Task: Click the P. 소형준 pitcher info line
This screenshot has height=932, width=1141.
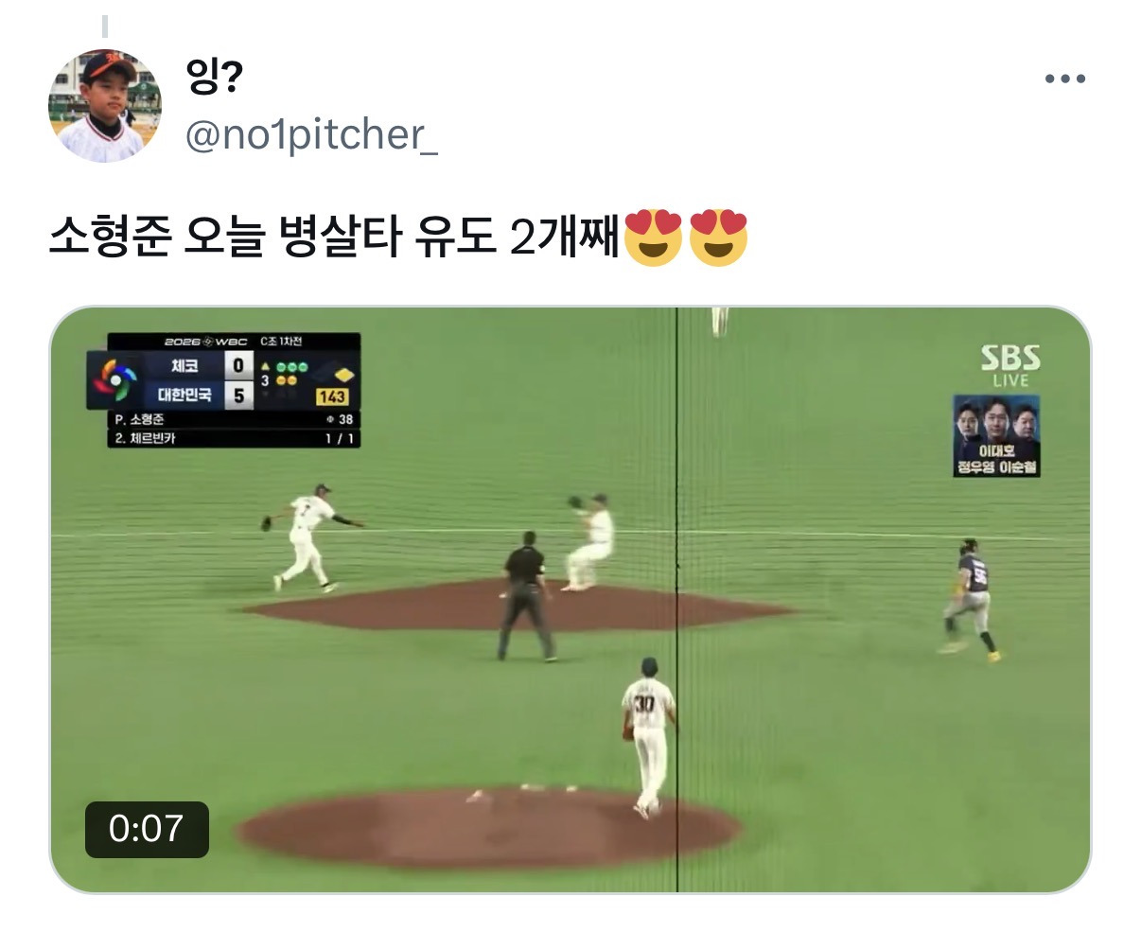Action: 234,419
